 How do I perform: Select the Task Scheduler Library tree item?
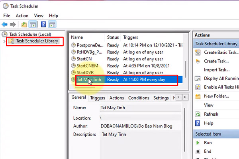click(37, 41)
